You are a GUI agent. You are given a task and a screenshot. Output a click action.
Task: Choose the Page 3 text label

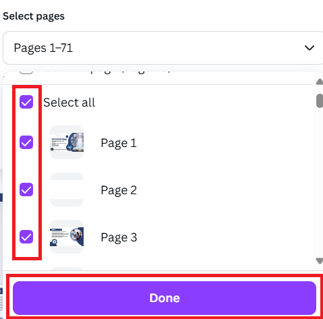pyautogui.click(x=119, y=237)
